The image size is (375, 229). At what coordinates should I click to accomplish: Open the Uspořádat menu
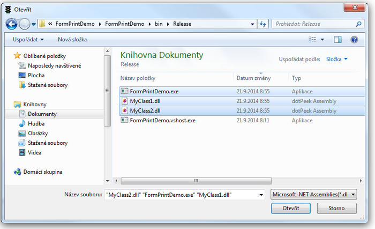tap(28, 40)
